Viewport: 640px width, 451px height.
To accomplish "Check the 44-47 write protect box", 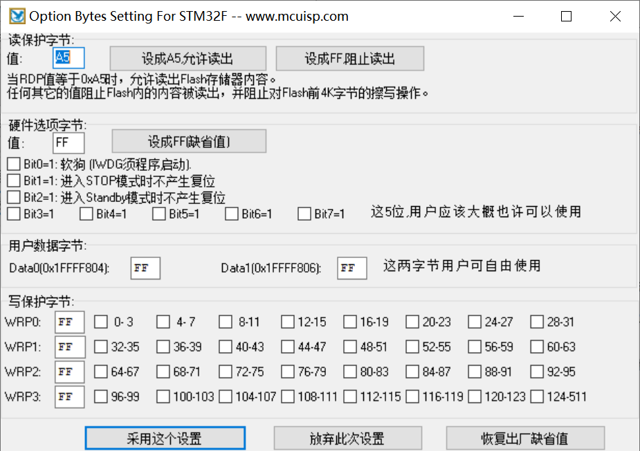I will [x=288, y=347].
